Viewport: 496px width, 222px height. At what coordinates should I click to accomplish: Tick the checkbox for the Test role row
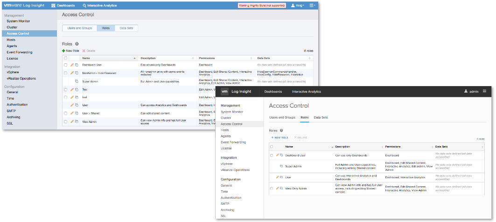coord(66,89)
